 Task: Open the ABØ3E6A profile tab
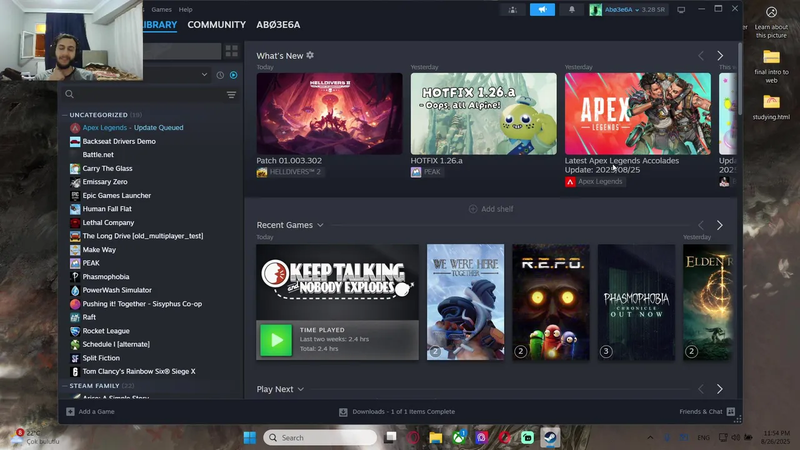tap(278, 24)
